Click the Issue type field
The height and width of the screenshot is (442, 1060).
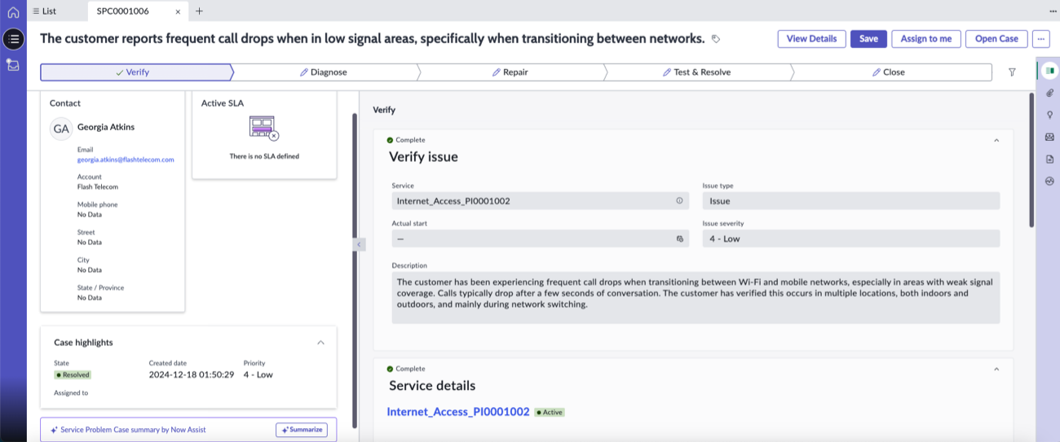851,200
